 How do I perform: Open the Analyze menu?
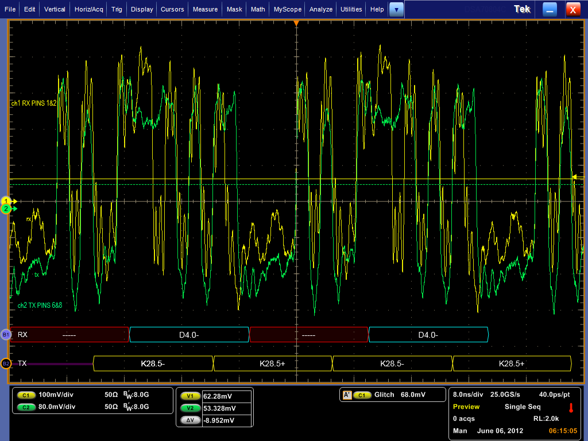[322, 9]
